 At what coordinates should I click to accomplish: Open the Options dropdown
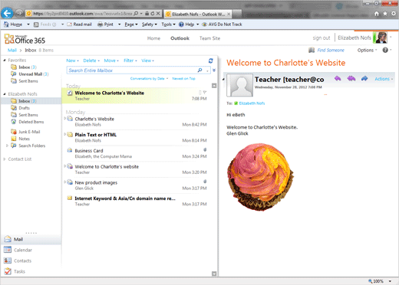tap(367, 50)
